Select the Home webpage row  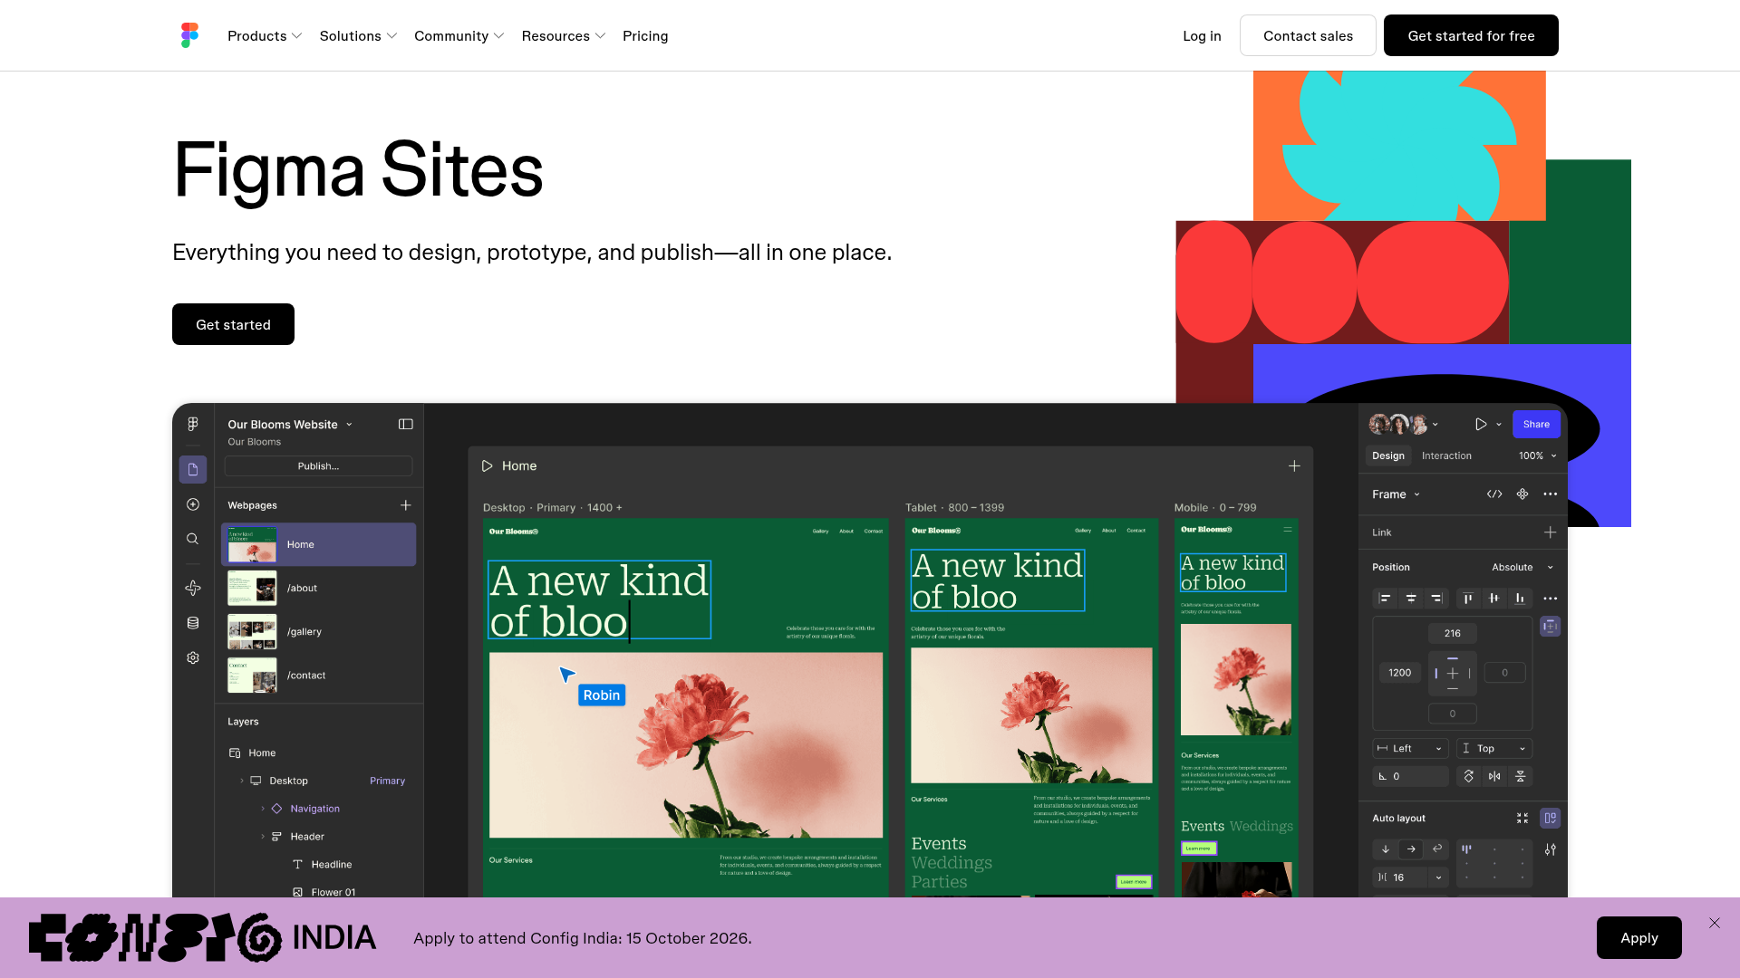319,544
